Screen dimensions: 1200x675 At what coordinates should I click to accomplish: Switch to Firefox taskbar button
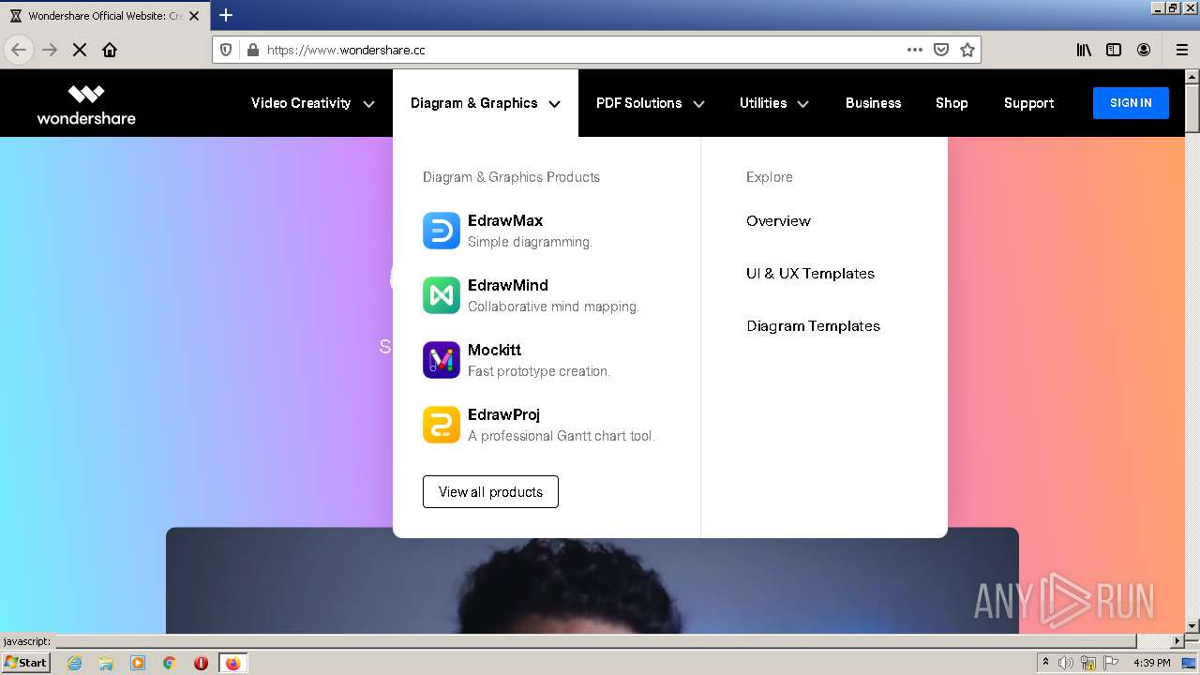tap(232, 663)
